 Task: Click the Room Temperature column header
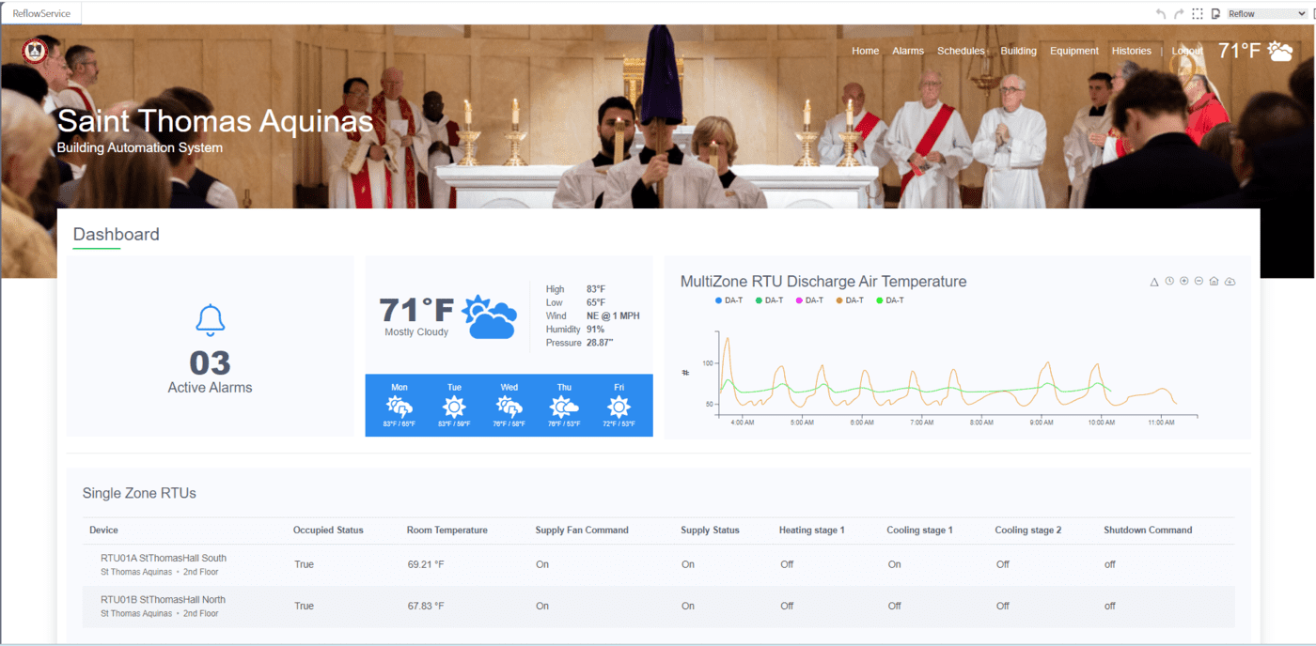pos(447,531)
